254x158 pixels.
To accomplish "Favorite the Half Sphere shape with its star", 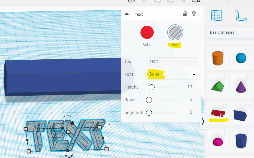I will [224, 133].
